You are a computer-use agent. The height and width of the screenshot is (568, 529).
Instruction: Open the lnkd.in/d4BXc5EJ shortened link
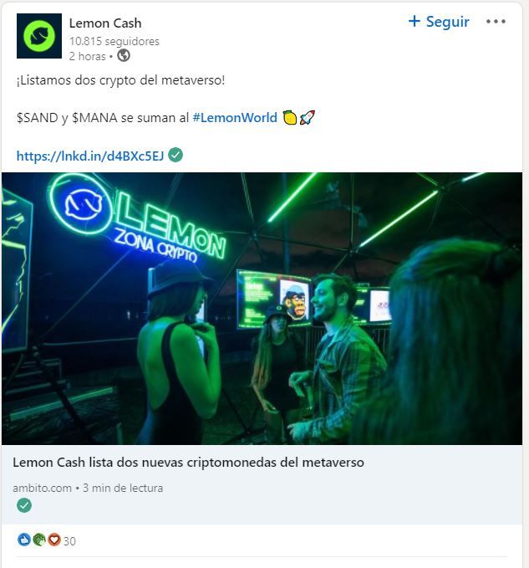(90, 156)
